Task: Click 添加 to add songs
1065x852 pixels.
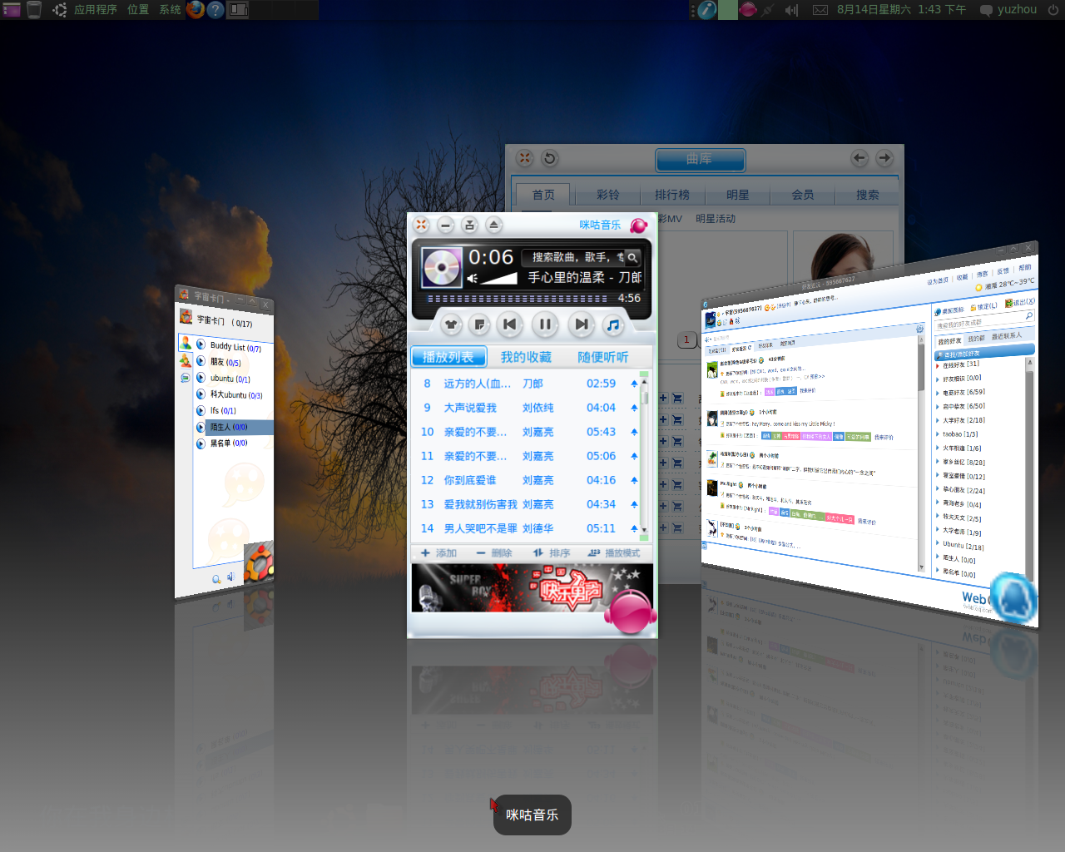Action: tap(439, 553)
